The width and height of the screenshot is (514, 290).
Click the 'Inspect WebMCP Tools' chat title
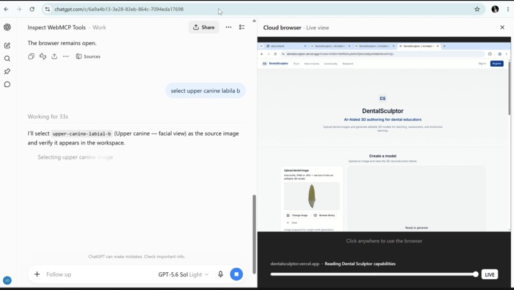56,27
